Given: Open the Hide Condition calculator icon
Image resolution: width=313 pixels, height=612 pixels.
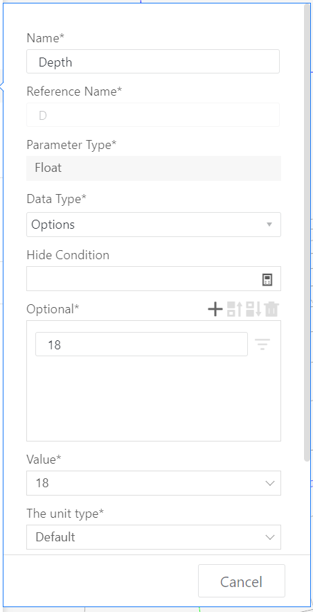Looking at the screenshot, I should (x=267, y=280).
